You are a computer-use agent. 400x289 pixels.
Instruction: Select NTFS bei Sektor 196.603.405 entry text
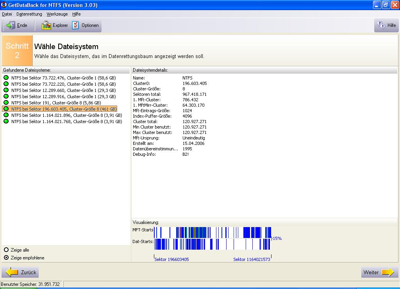tap(64, 109)
